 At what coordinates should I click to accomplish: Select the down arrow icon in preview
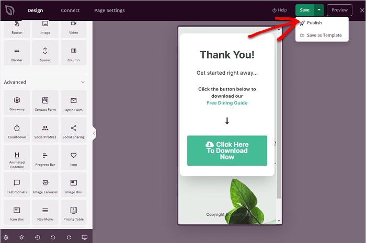tap(227, 121)
